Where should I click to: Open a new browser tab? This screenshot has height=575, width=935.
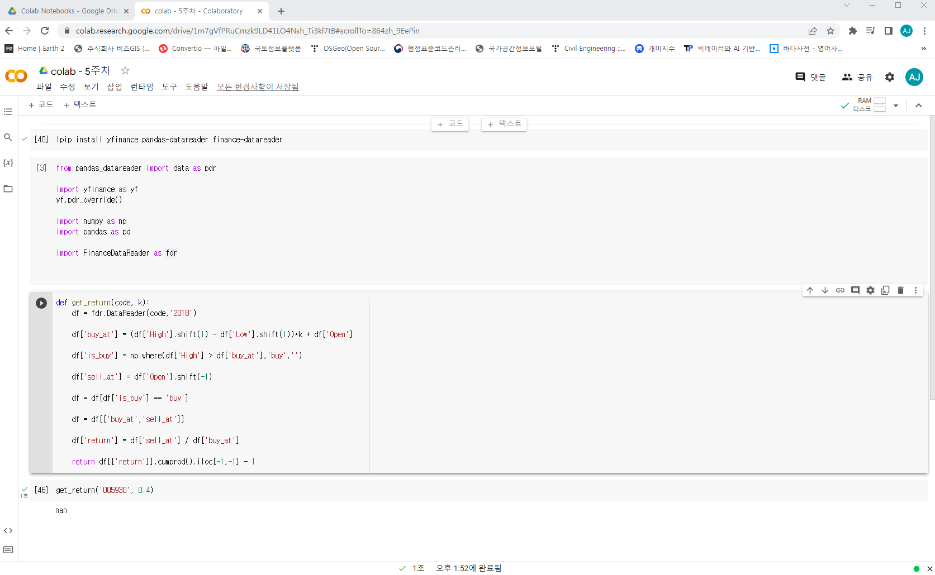pyautogui.click(x=281, y=11)
